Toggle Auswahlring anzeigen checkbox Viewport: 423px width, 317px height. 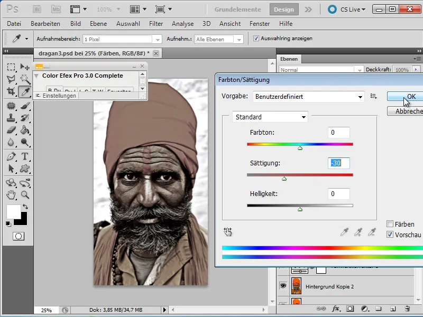(256, 39)
